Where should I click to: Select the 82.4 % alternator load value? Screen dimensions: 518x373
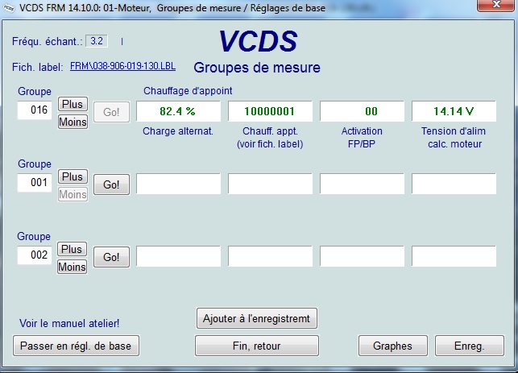(x=178, y=111)
